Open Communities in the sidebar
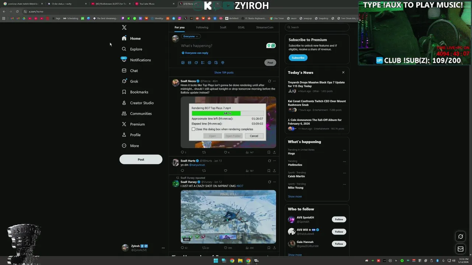472x265 pixels. (x=137, y=113)
